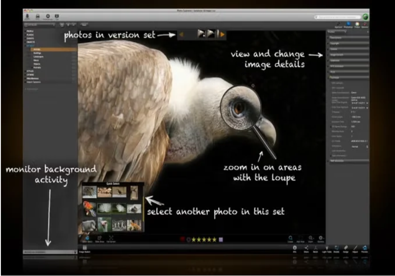Click the Preview icon in bottom bar
This screenshot has height=276, width=395.
tap(364, 249)
